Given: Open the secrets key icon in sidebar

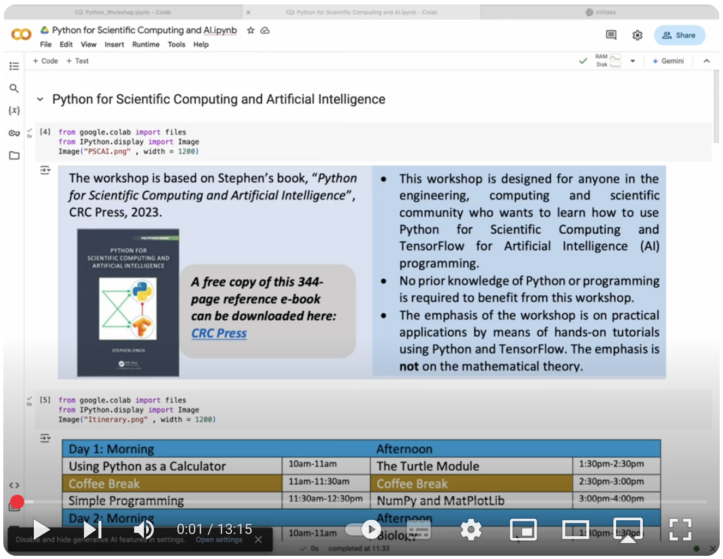Looking at the screenshot, I should pos(14,133).
